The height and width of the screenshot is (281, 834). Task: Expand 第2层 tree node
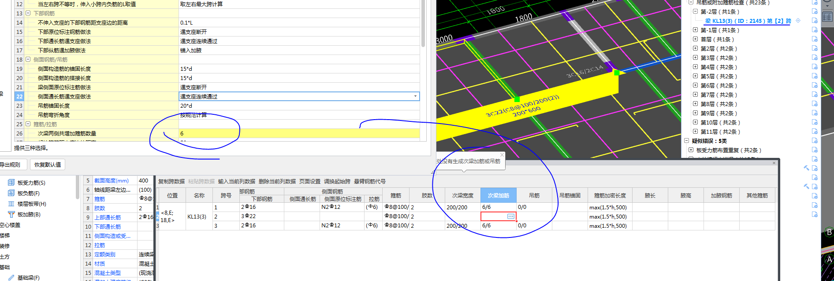tap(695, 48)
